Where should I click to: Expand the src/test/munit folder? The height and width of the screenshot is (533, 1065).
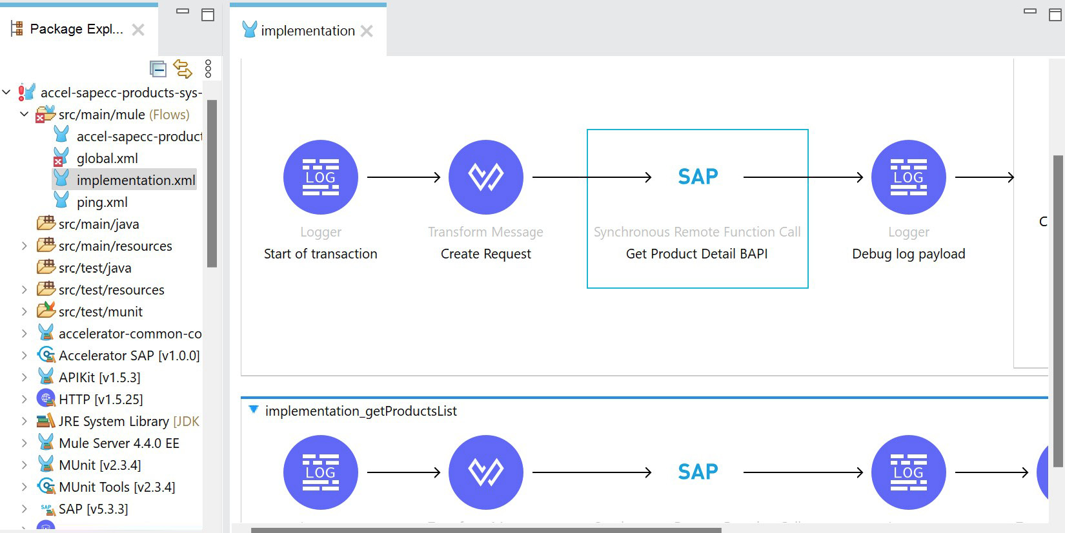point(25,311)
